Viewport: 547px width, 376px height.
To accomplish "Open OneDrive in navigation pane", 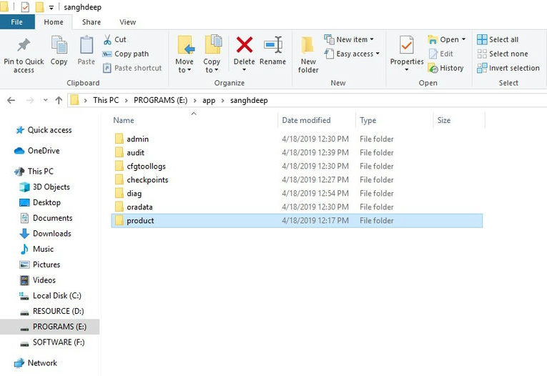I will [37, 151].
